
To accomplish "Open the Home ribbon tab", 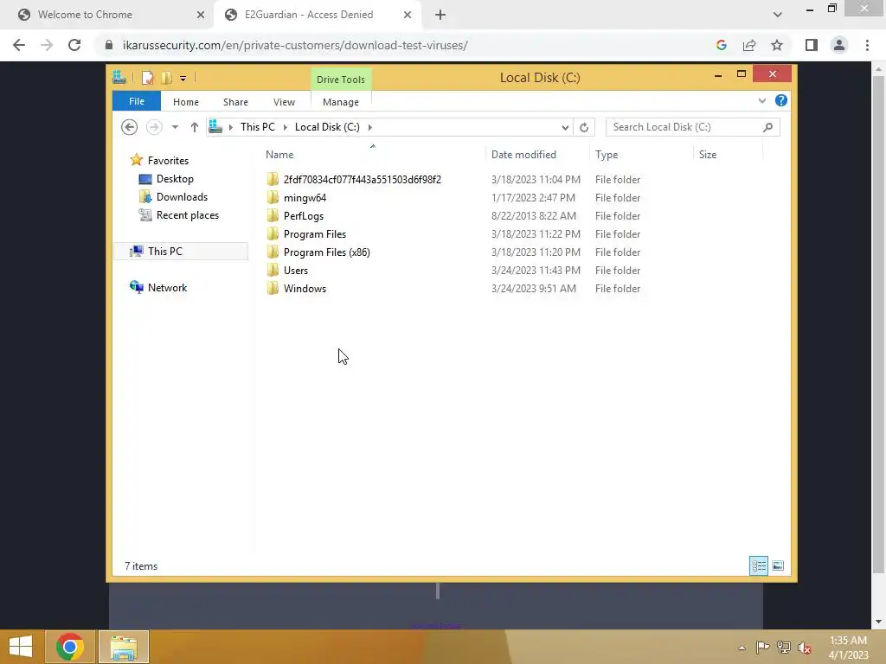I will (186, 102).
